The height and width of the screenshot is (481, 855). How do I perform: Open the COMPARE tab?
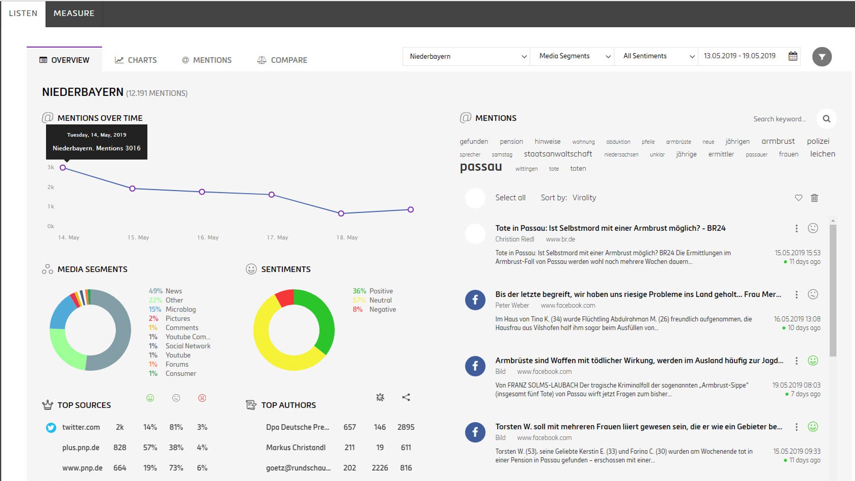coord(282,60)
